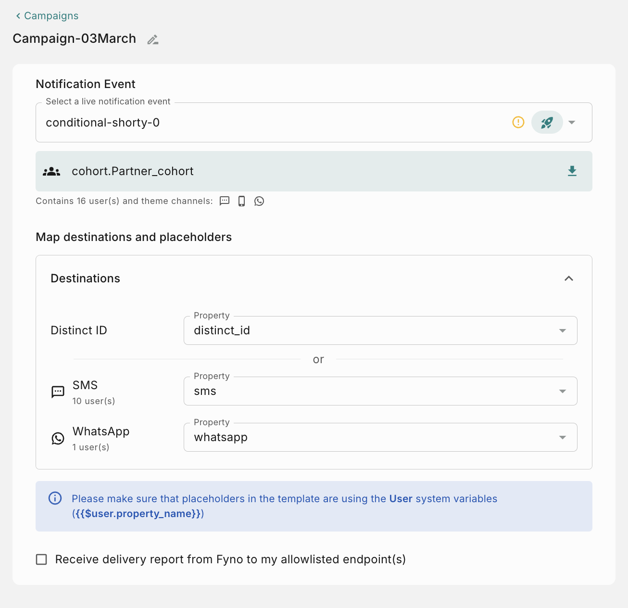This screenshot has height=608, width=628.
Task: Enable delivery report from Fyno checkbox
Action: [x=42, y=559]
